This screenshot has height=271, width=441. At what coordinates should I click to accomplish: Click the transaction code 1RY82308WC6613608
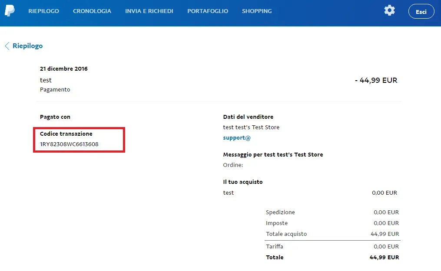coord(69,144)
